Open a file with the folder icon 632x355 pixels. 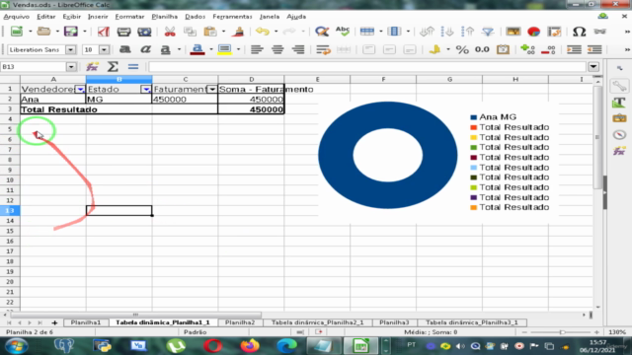point(43,32)
